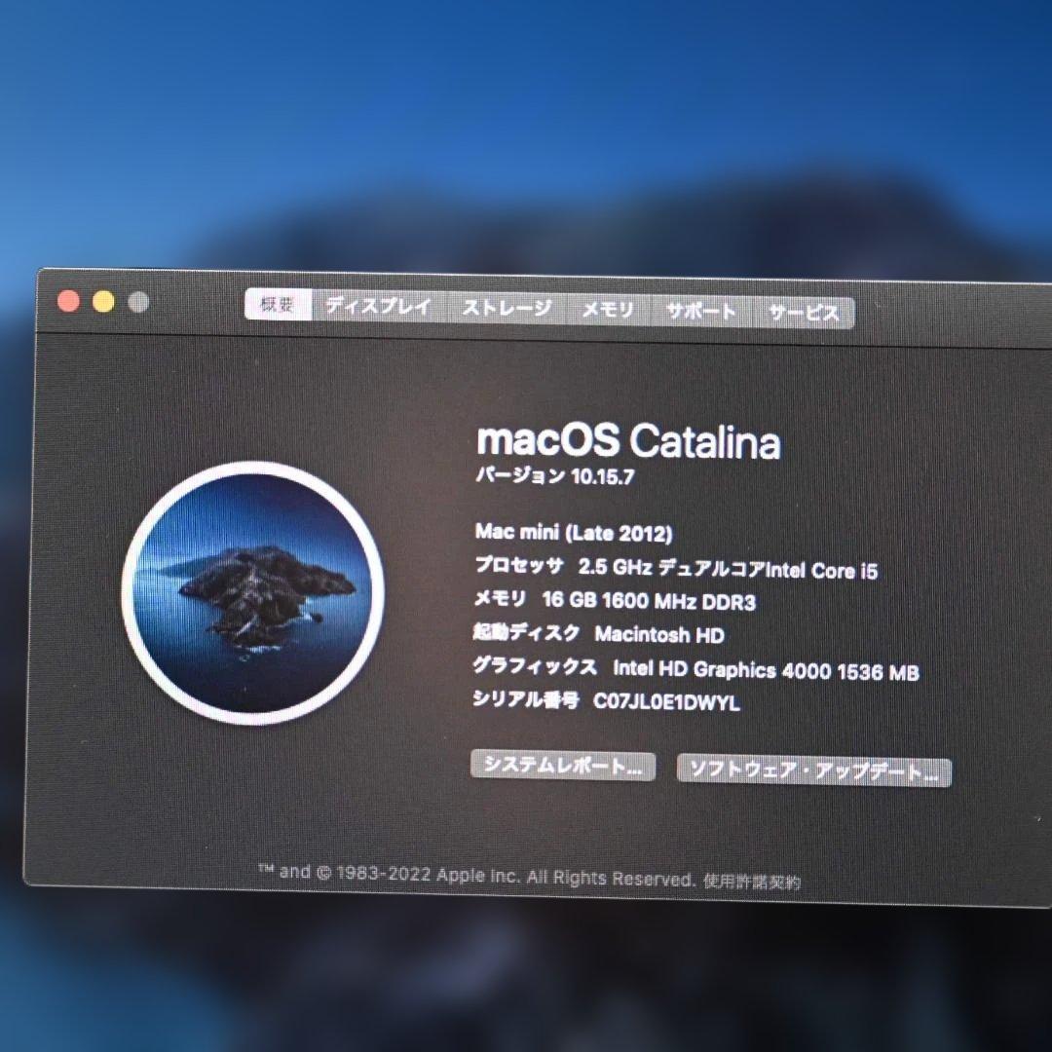The height and width of the screenshot is (1052, 1052).
Task: Select the 概要 overview tab
Action: click(280, 305)
